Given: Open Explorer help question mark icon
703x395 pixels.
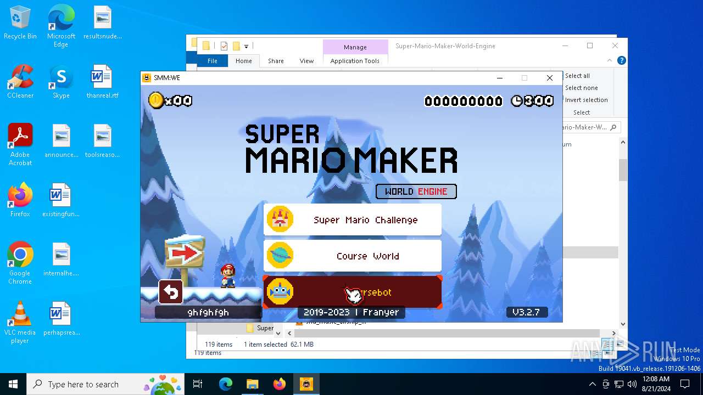Looking at the screenshot, I should [621, 60].
